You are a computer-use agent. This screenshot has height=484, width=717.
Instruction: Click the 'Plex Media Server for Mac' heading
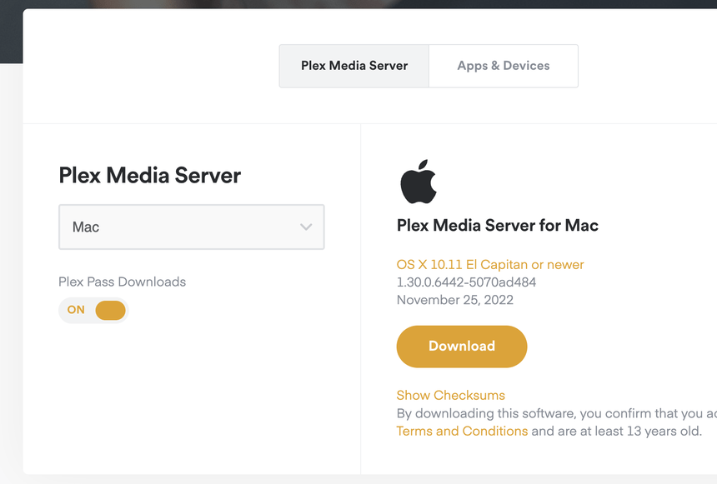coord(497,225)
